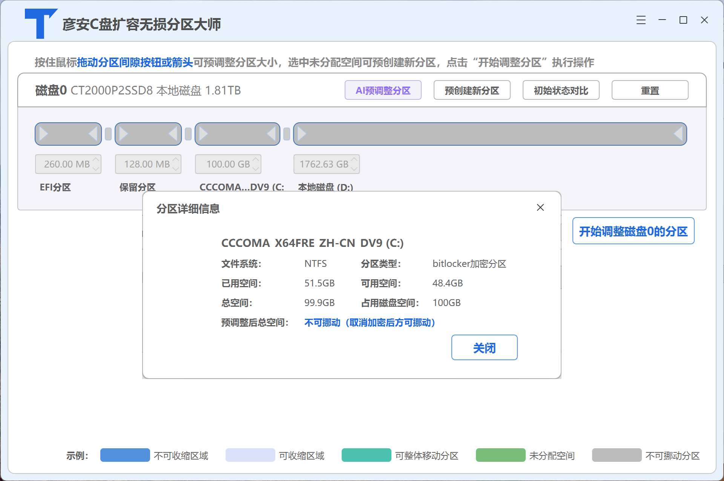Screen dimensions: 724x481
Task: Click the 关闭 button in dialog
Action: click(484, 347)
